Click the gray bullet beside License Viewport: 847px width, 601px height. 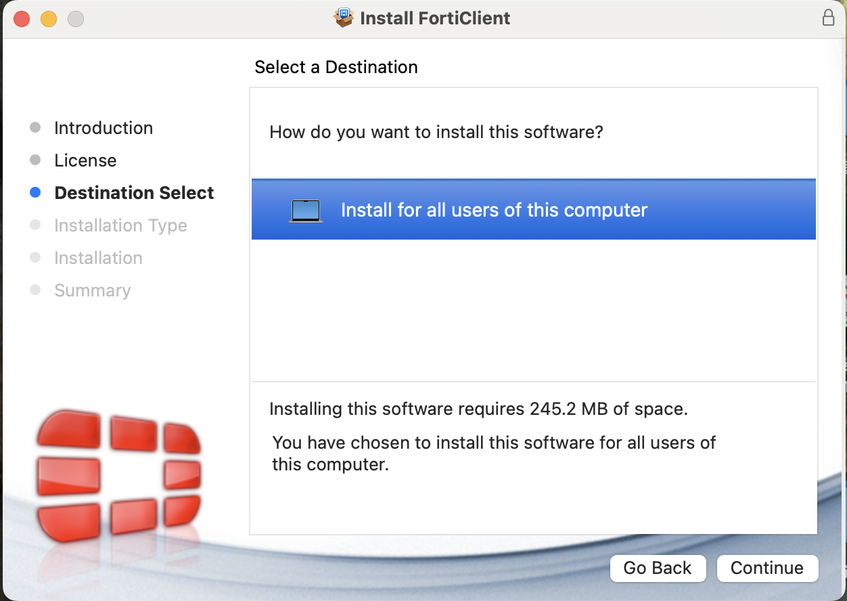36,160
